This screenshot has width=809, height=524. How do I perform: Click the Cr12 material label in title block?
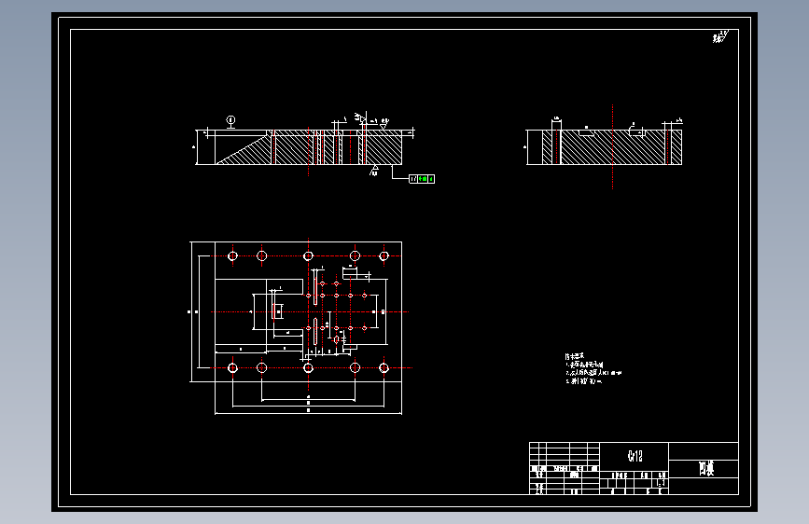point(635,456)
